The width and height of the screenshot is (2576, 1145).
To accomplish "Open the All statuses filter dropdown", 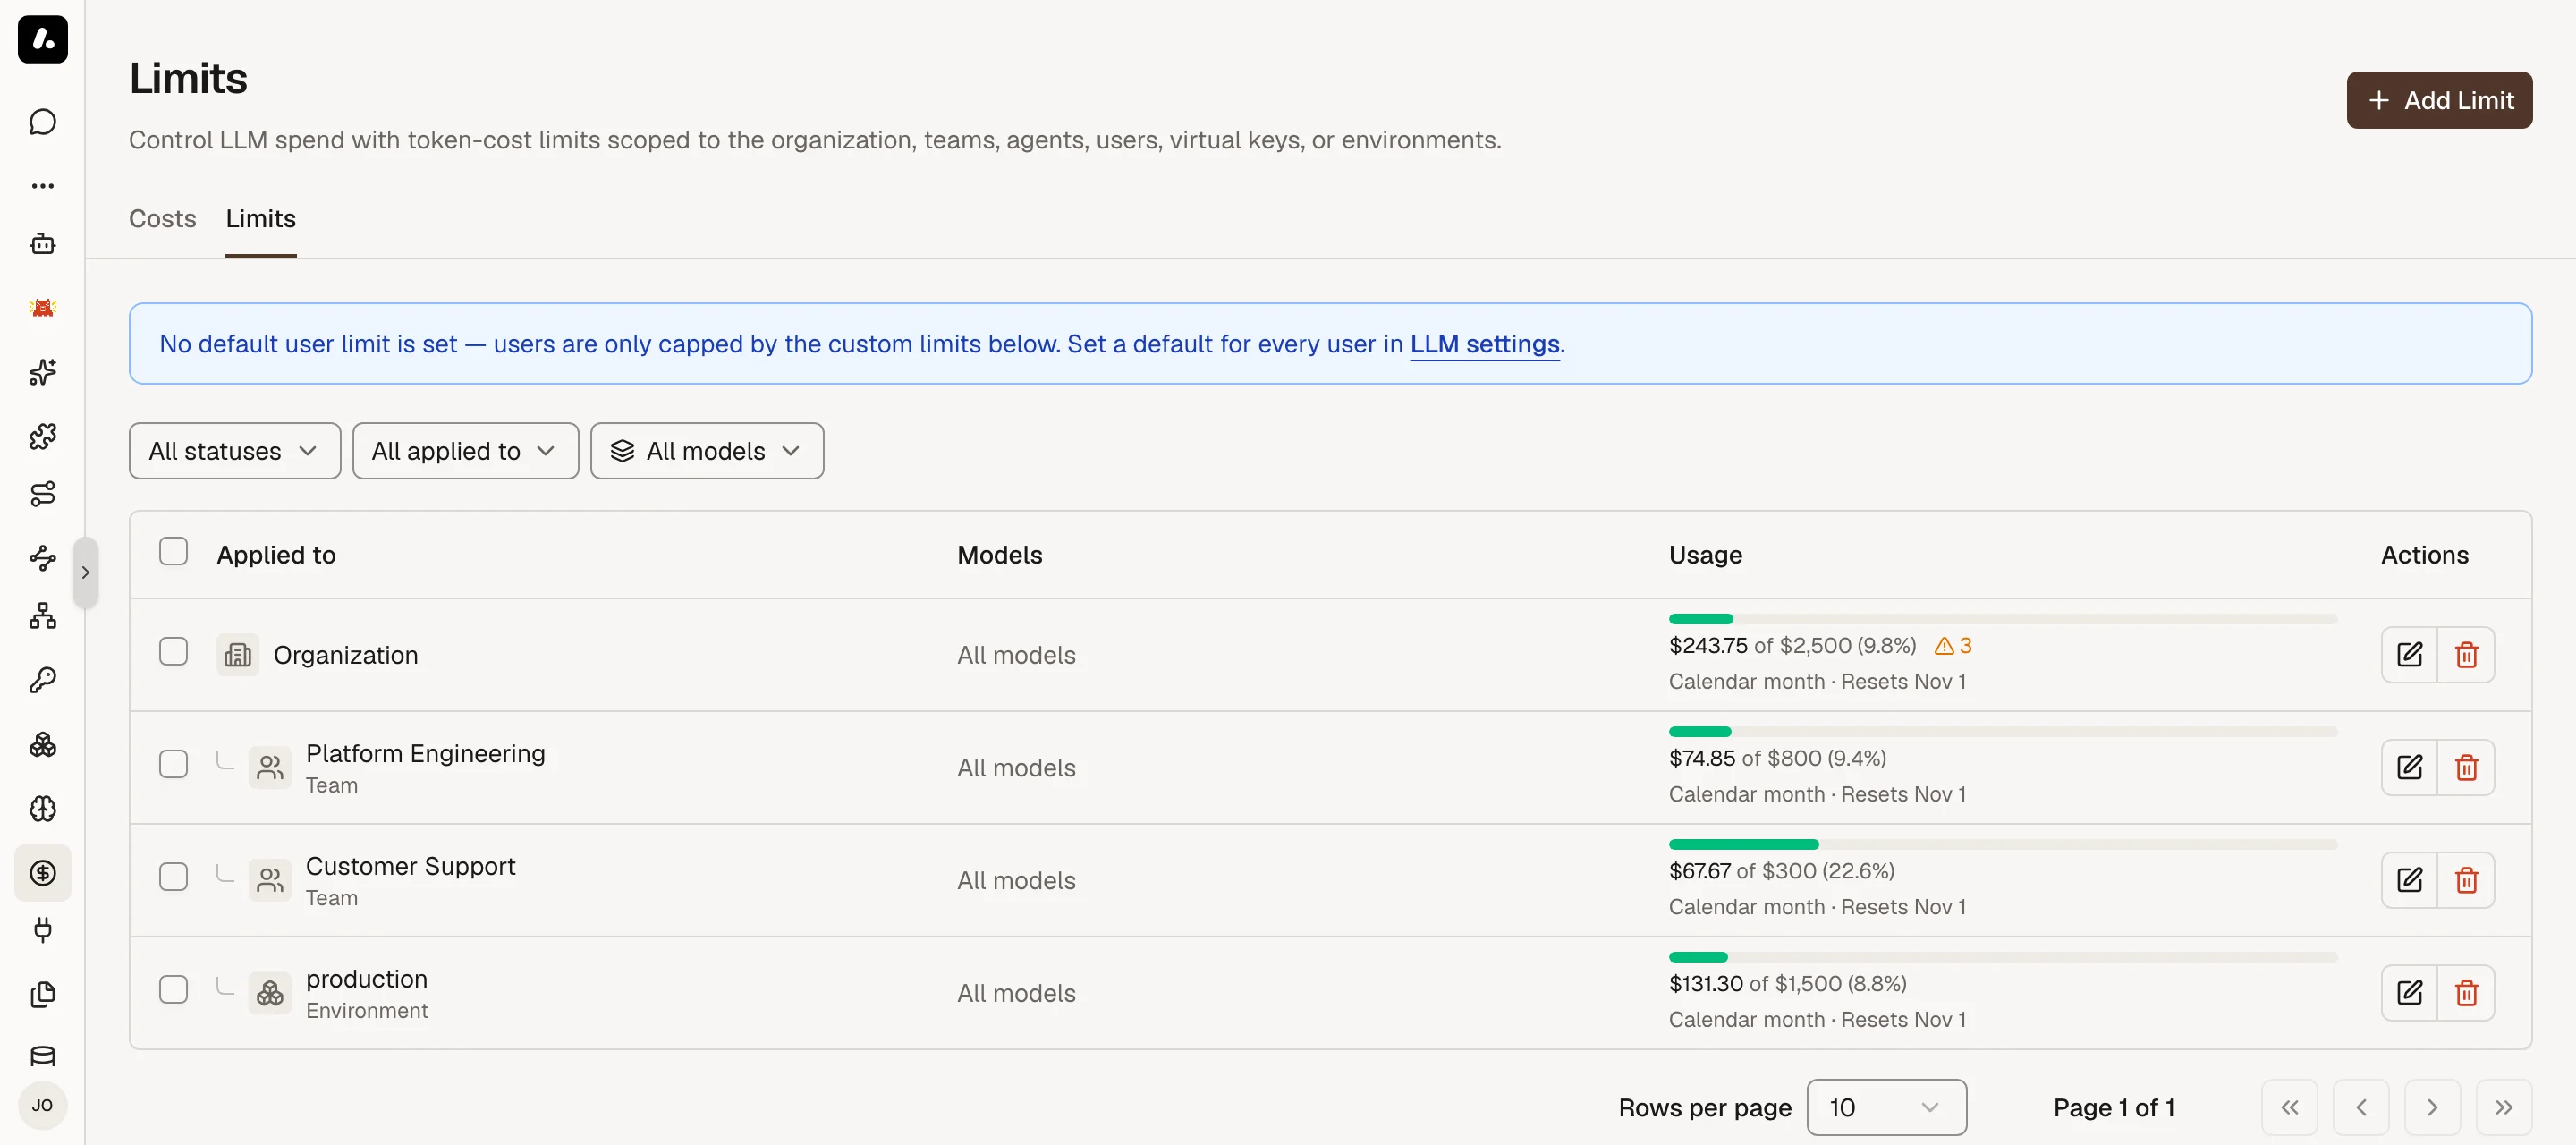I will click(235, 451).
